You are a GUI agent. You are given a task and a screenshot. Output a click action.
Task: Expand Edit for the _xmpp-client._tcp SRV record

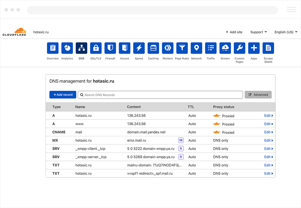coord(268,148)
